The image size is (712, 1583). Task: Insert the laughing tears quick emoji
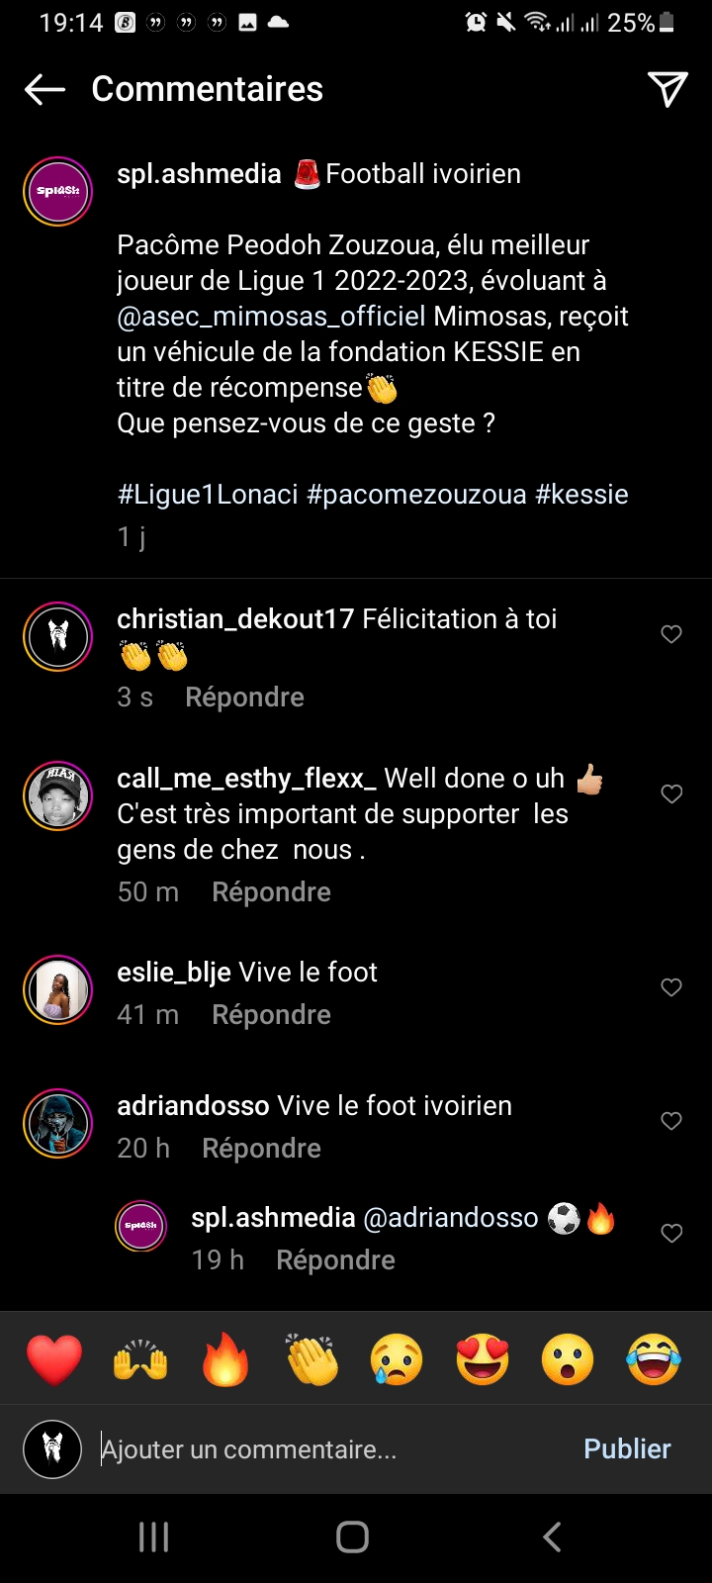(654, 1358)
